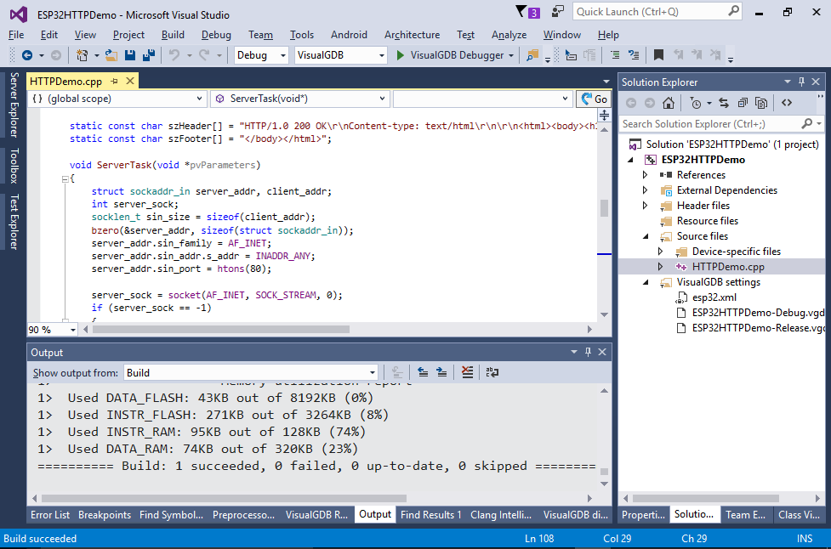Open the feedback icon in title bar
Screen dimensions: 831x549
point(557,12)
